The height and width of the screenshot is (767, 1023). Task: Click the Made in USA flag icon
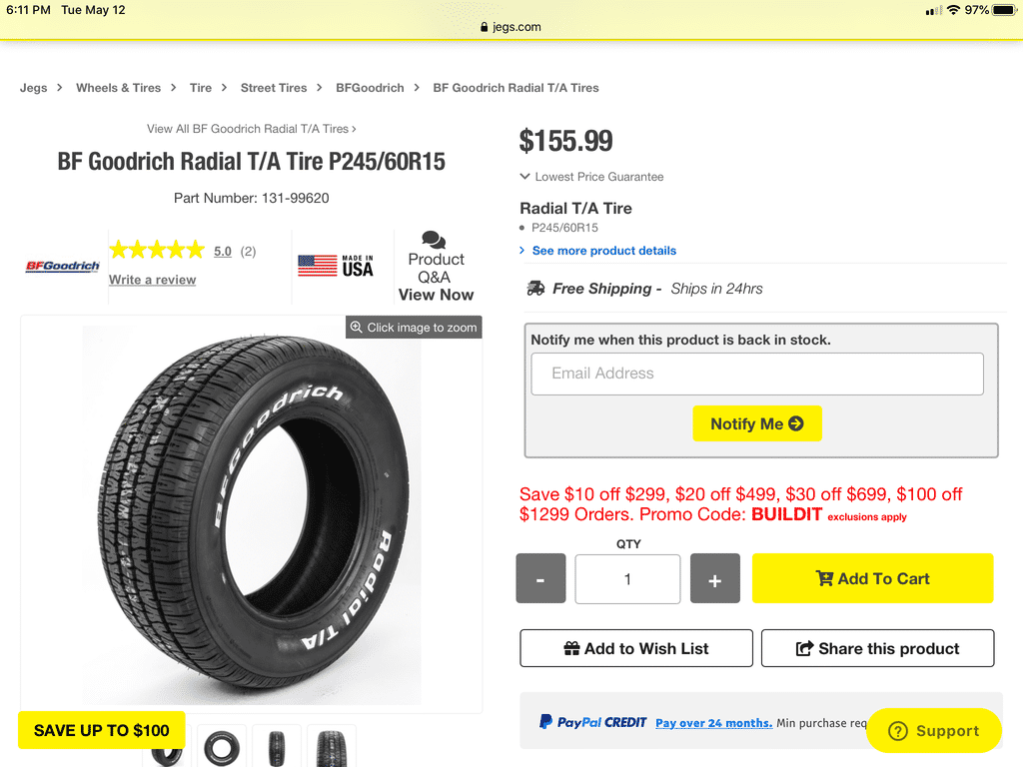[x=318, y=266]
